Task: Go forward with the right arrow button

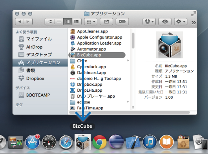Action: [x=28, y=22]
